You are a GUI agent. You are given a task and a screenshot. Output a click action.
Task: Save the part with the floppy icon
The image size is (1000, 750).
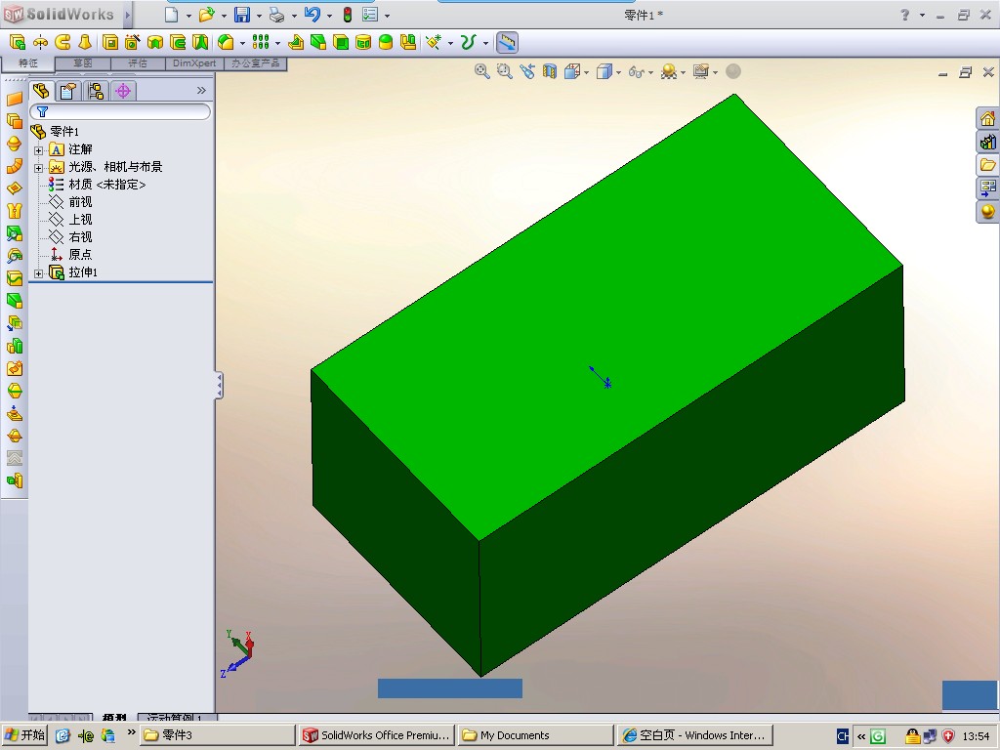(x=242, y=14)
